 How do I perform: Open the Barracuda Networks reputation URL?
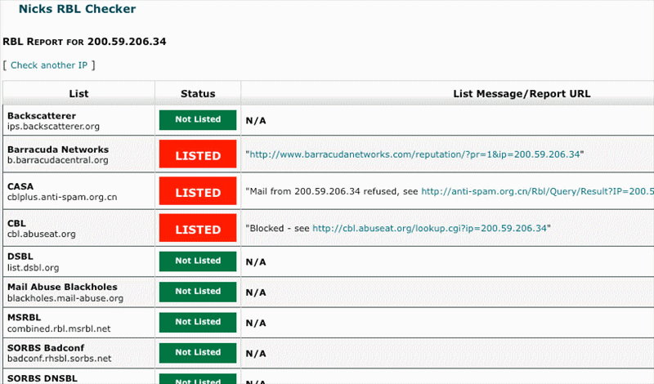click(414, 154)
